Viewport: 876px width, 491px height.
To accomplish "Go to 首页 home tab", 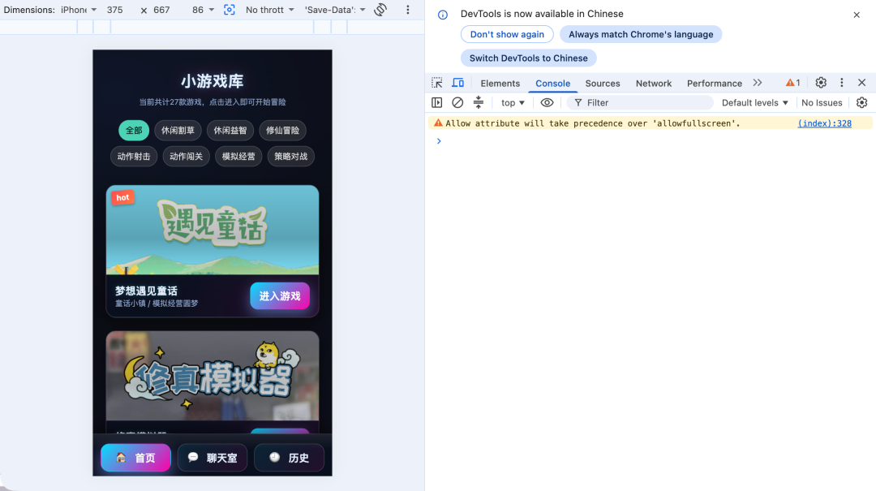I will pyautogui.click(x=135, y=458).
